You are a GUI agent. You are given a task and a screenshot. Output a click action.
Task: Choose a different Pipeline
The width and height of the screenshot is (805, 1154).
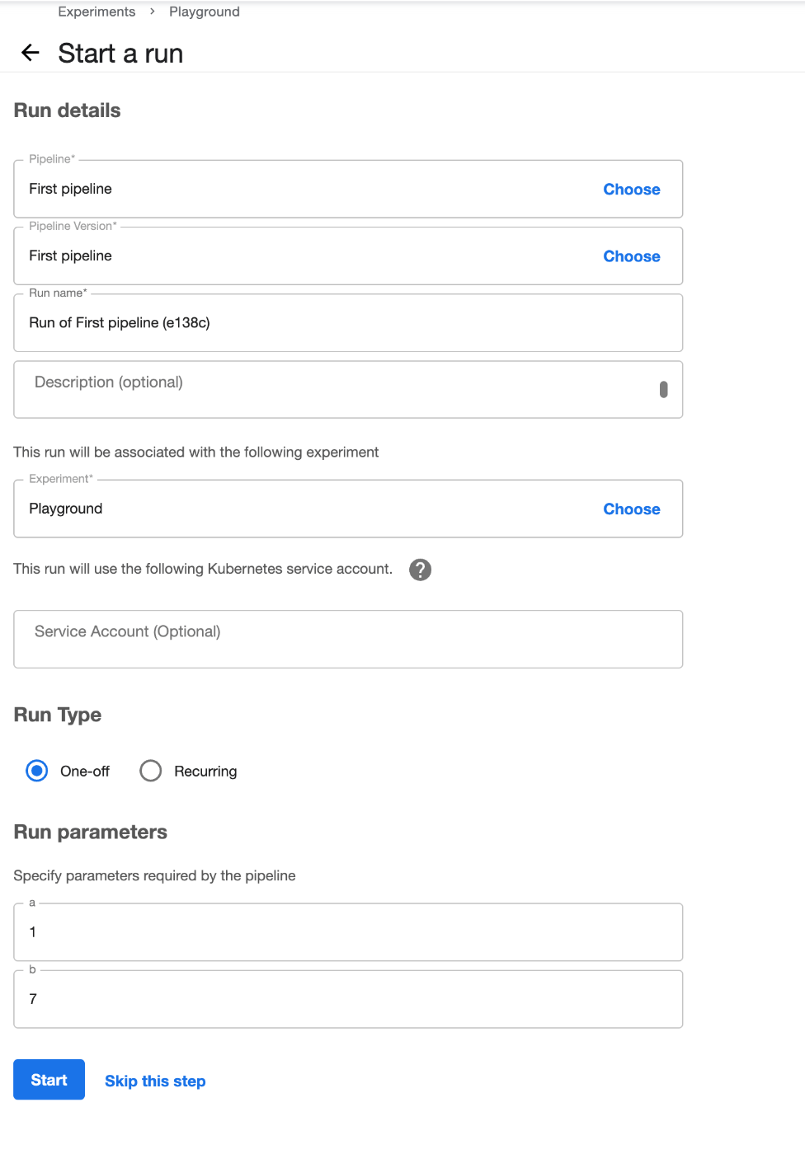pyautogui.click(x=632, y=190)
